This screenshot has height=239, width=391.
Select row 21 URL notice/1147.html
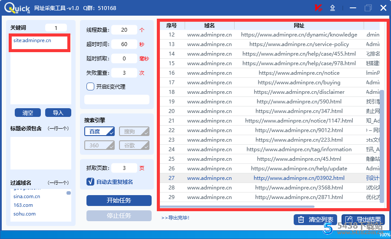pyautogui.click(x=299, y=121)
